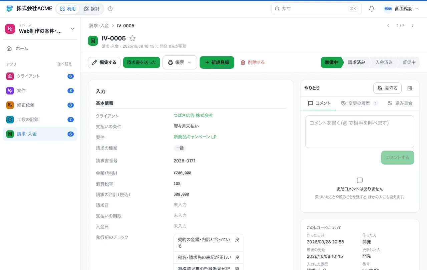Click 請求·入金 breadcrumb link
This screenshot has height=270, width=427.
pos(99,26)
